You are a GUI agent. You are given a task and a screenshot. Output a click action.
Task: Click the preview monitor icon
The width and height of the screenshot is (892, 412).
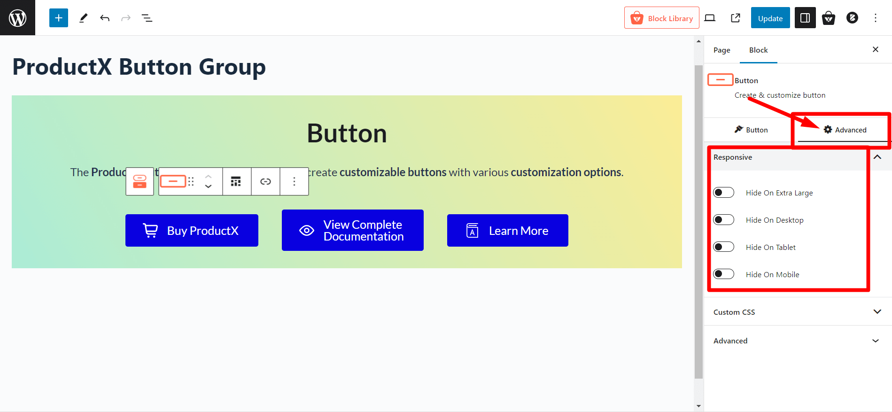(710, 17)
